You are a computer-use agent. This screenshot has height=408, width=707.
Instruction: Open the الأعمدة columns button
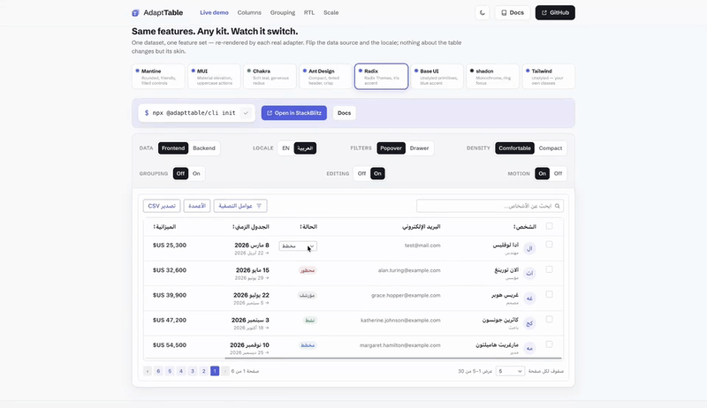197,206
